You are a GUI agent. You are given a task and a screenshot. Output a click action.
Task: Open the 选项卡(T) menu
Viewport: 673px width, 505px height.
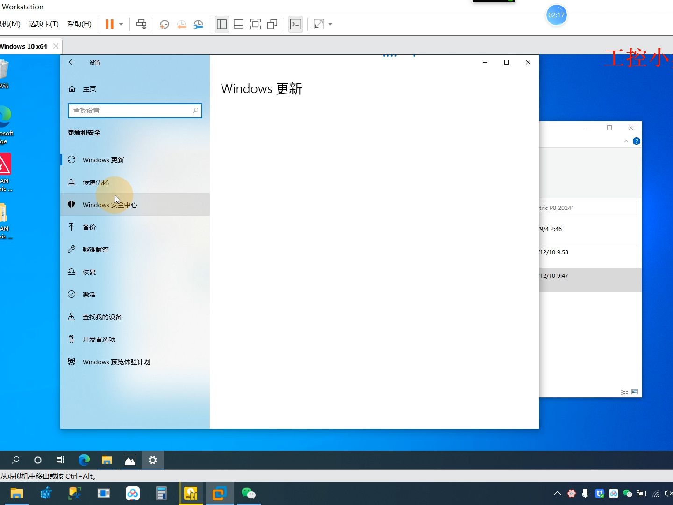pos(44,23)
